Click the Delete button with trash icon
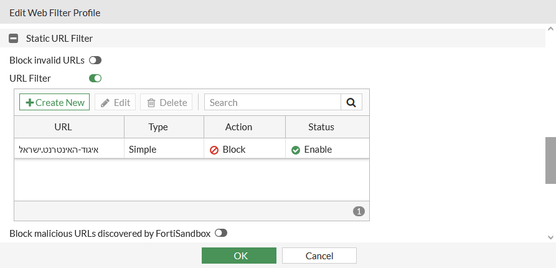The image size is (556, 268). (166, 103)
